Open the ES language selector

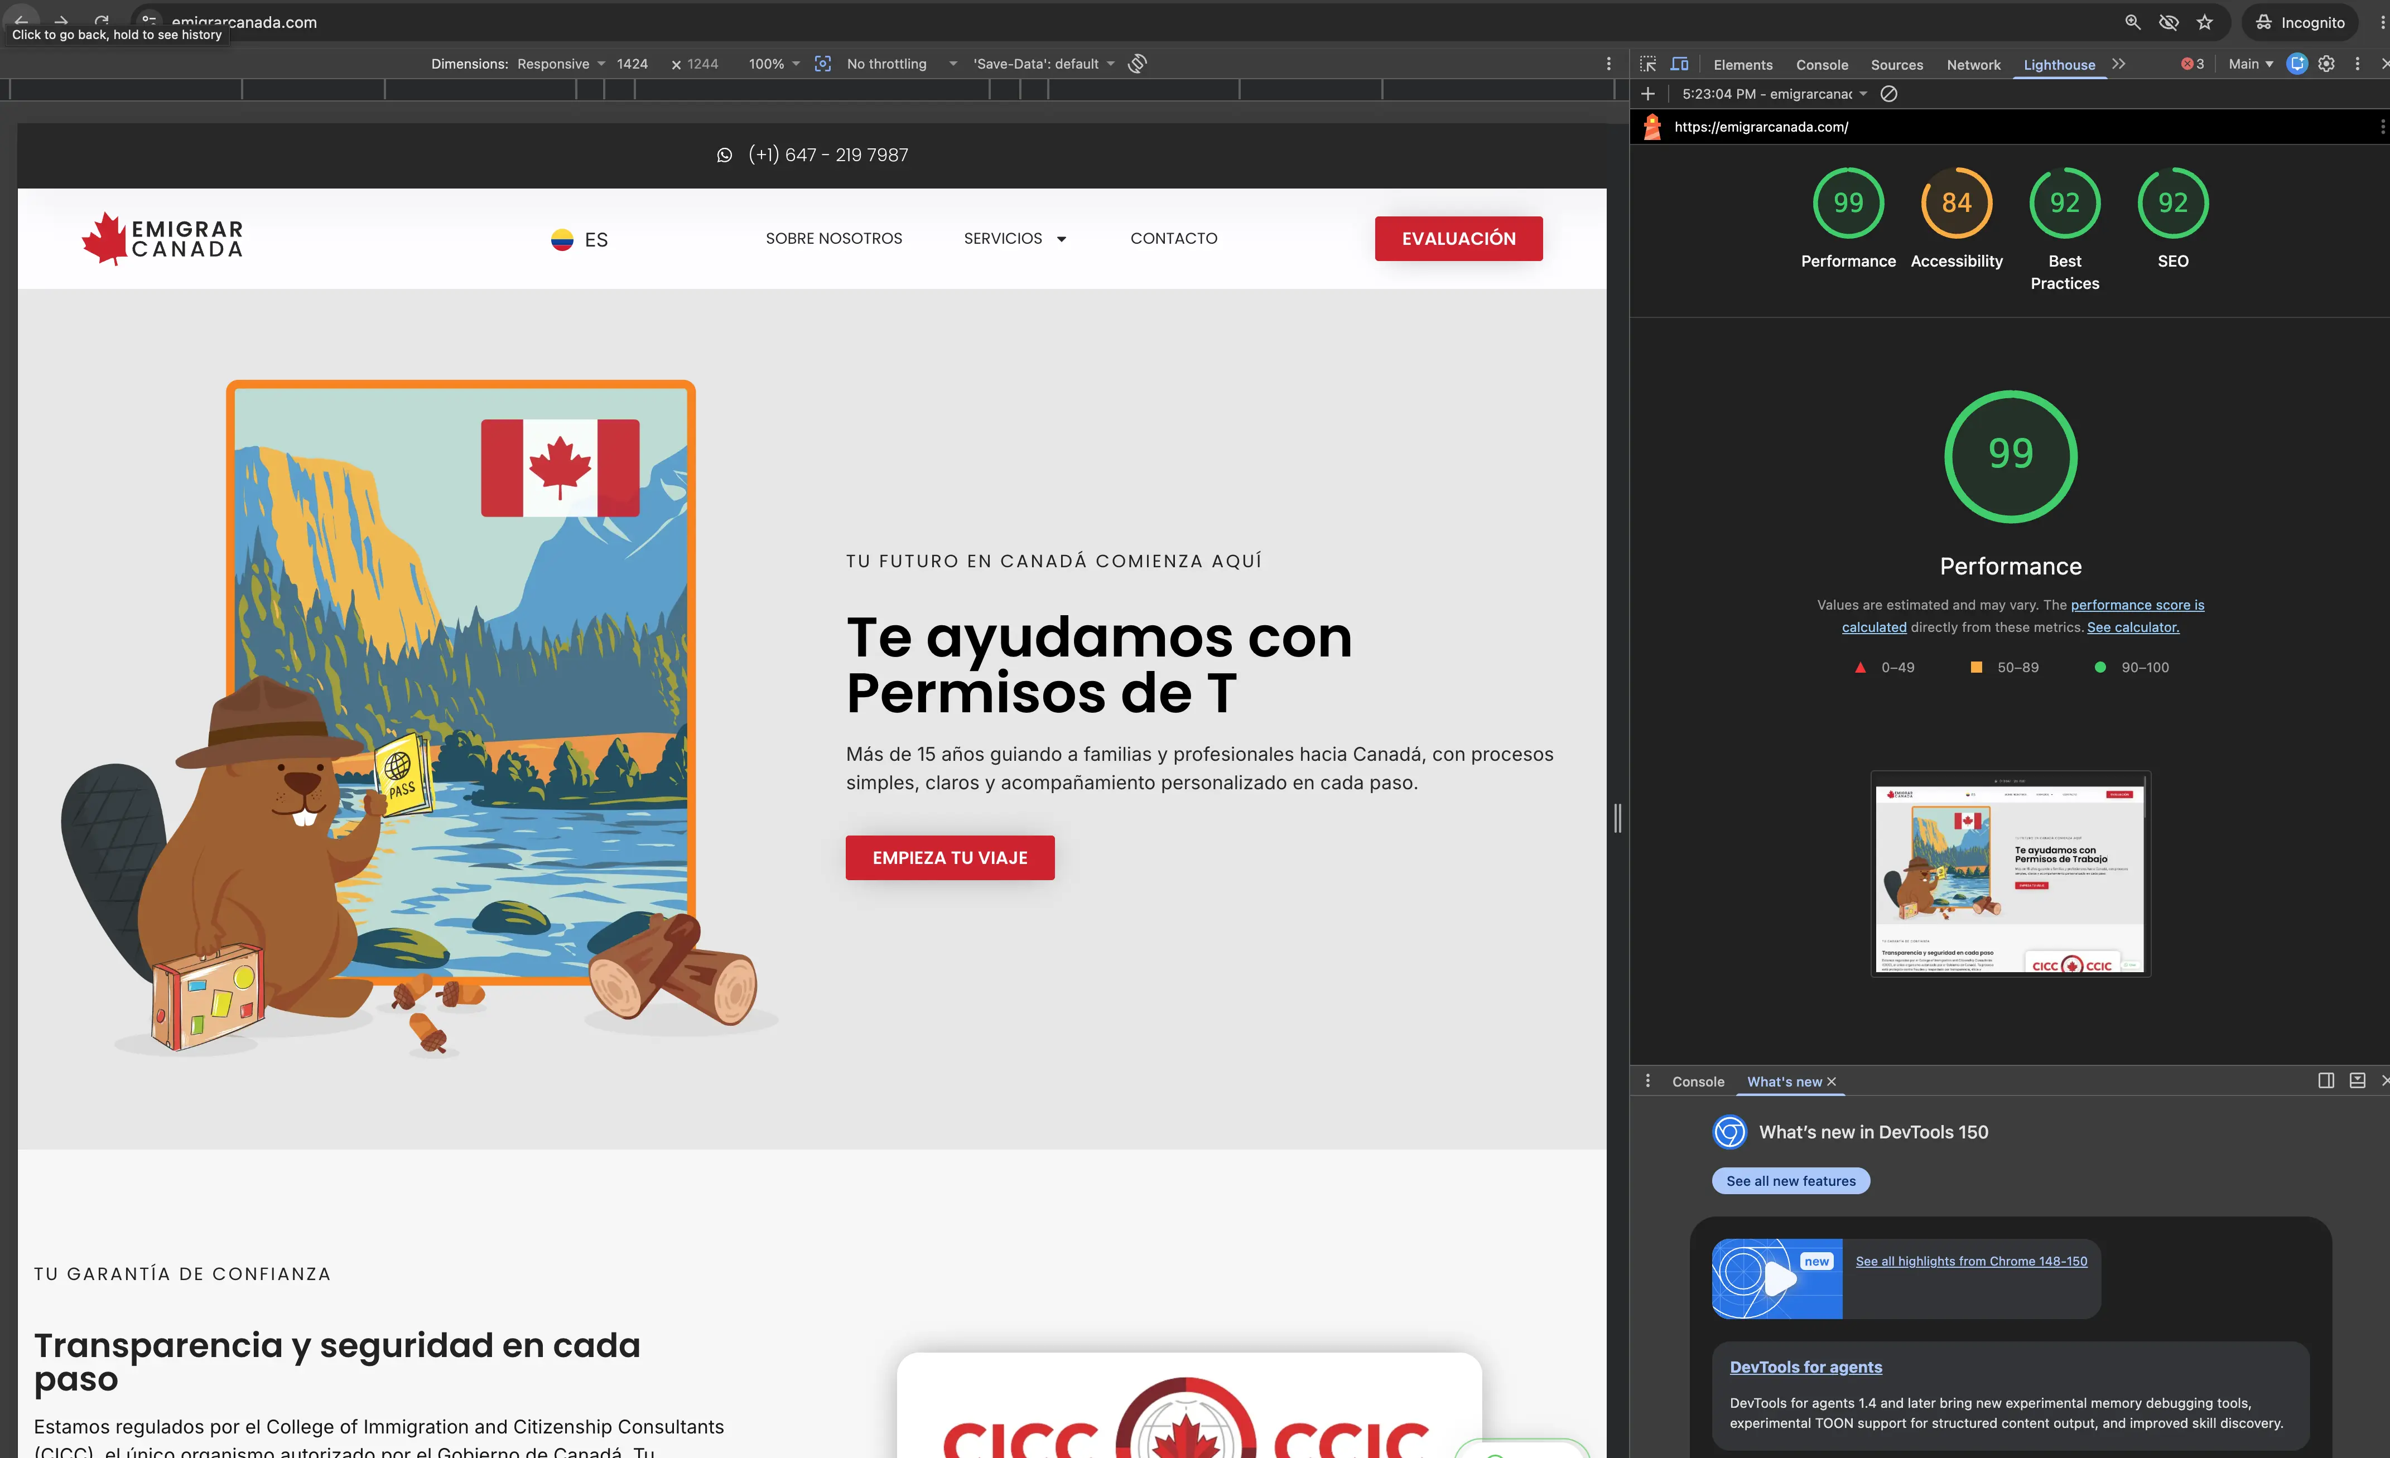pos(579,240)
